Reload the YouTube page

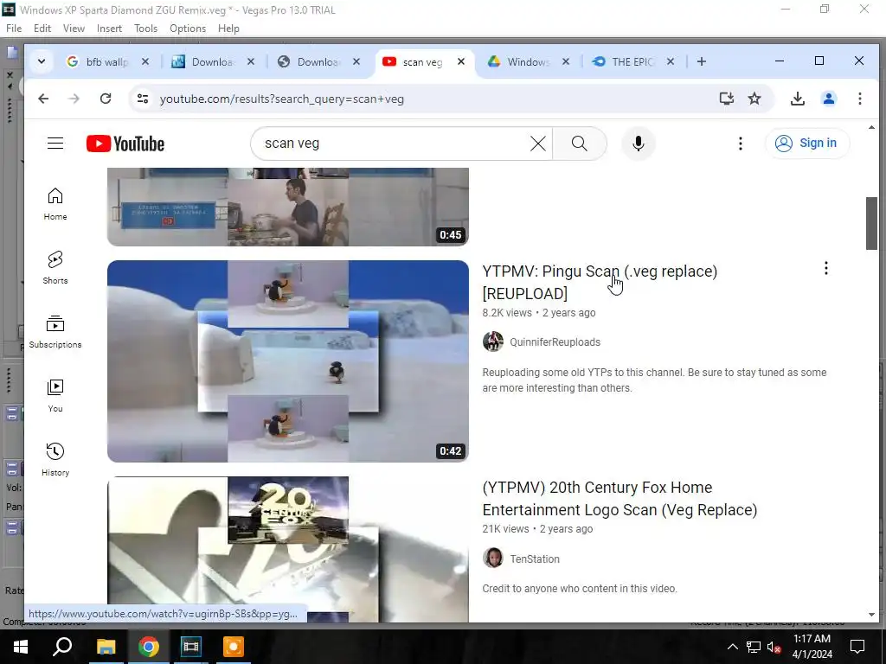[x=105, y=99]
